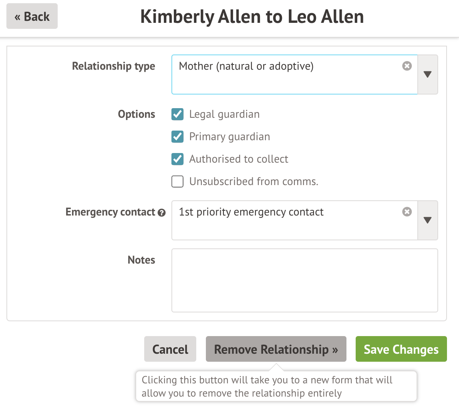Focus the Notes text area

tap(304, 280)
